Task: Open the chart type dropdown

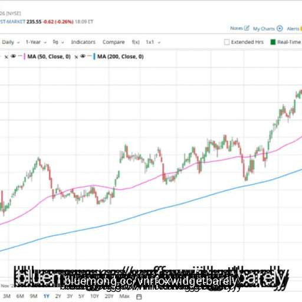Action: click(x=58, y=42)
